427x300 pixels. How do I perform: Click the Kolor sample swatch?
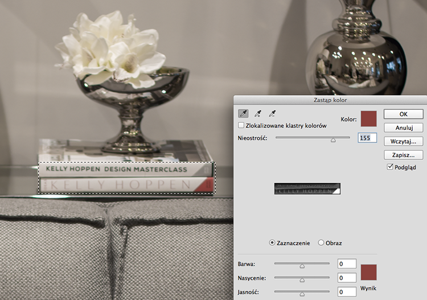click(368, 119)
